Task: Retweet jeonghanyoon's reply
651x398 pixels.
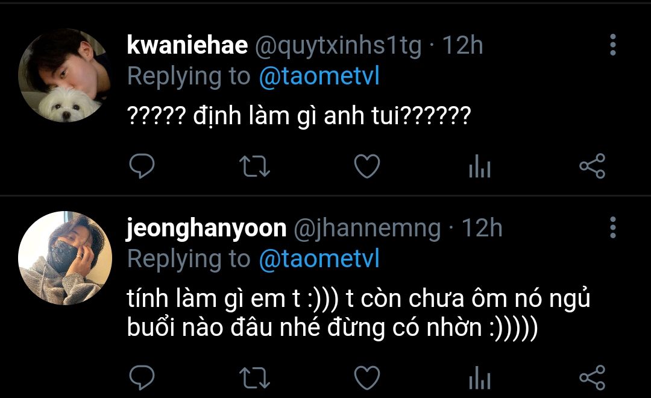Action: (254, 378)
